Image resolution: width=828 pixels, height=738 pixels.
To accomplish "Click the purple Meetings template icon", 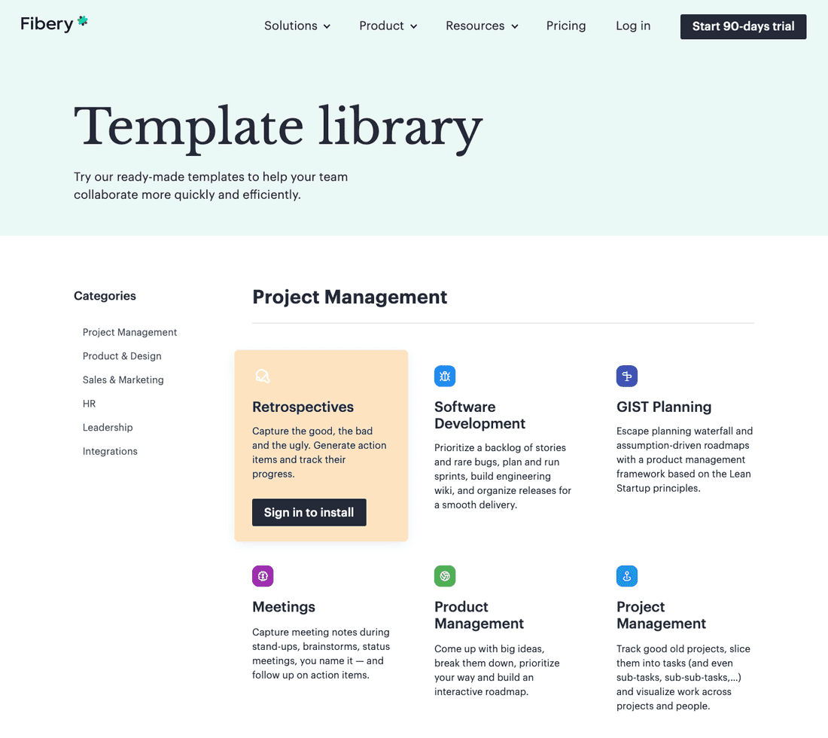I will point(263,576).
